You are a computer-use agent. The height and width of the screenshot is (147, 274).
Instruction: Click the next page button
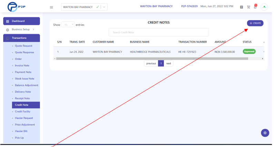[x=169, y=63]
